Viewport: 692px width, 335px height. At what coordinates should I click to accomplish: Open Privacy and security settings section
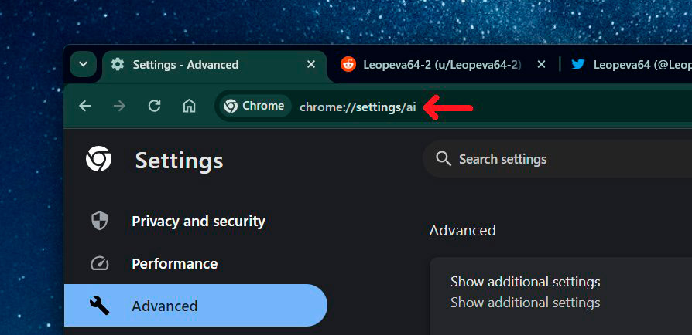coord(198,222)
